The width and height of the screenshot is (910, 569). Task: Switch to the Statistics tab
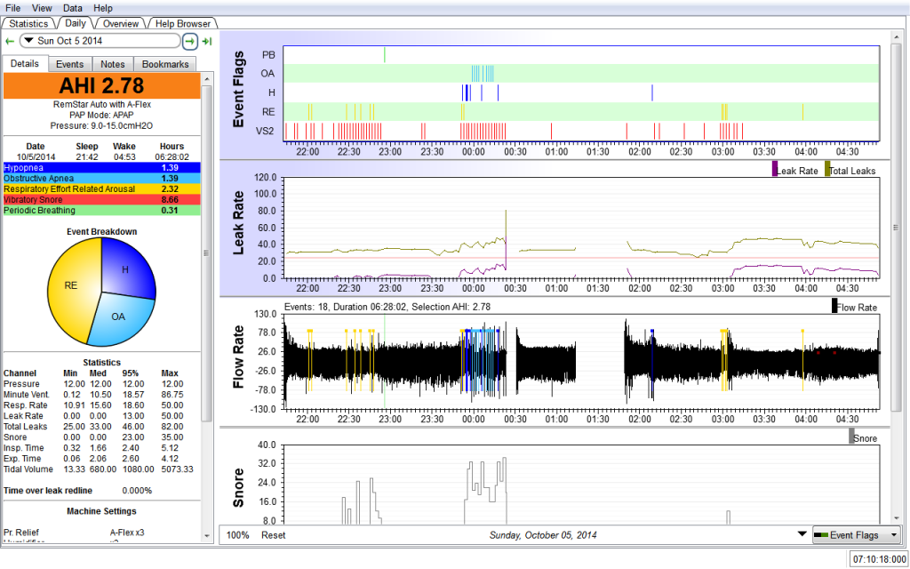28,23
